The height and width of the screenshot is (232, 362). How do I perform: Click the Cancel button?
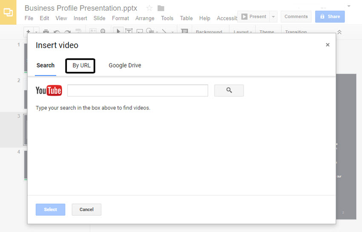(86, 209)
